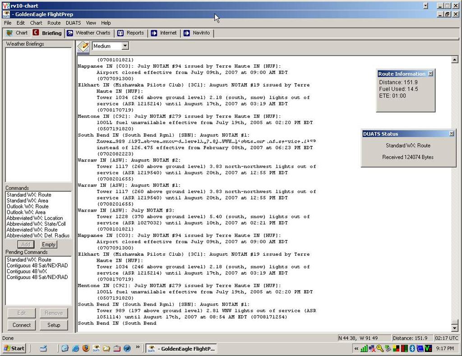Click the notepad pencil icon above the briefing
Viewport: 462px width, 356px height.
(83, 46)
